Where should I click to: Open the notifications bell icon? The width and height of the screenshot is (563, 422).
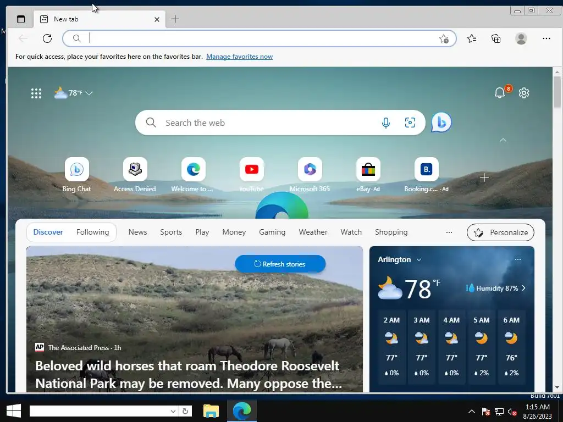pyautogui.click(x=500, y=92)
